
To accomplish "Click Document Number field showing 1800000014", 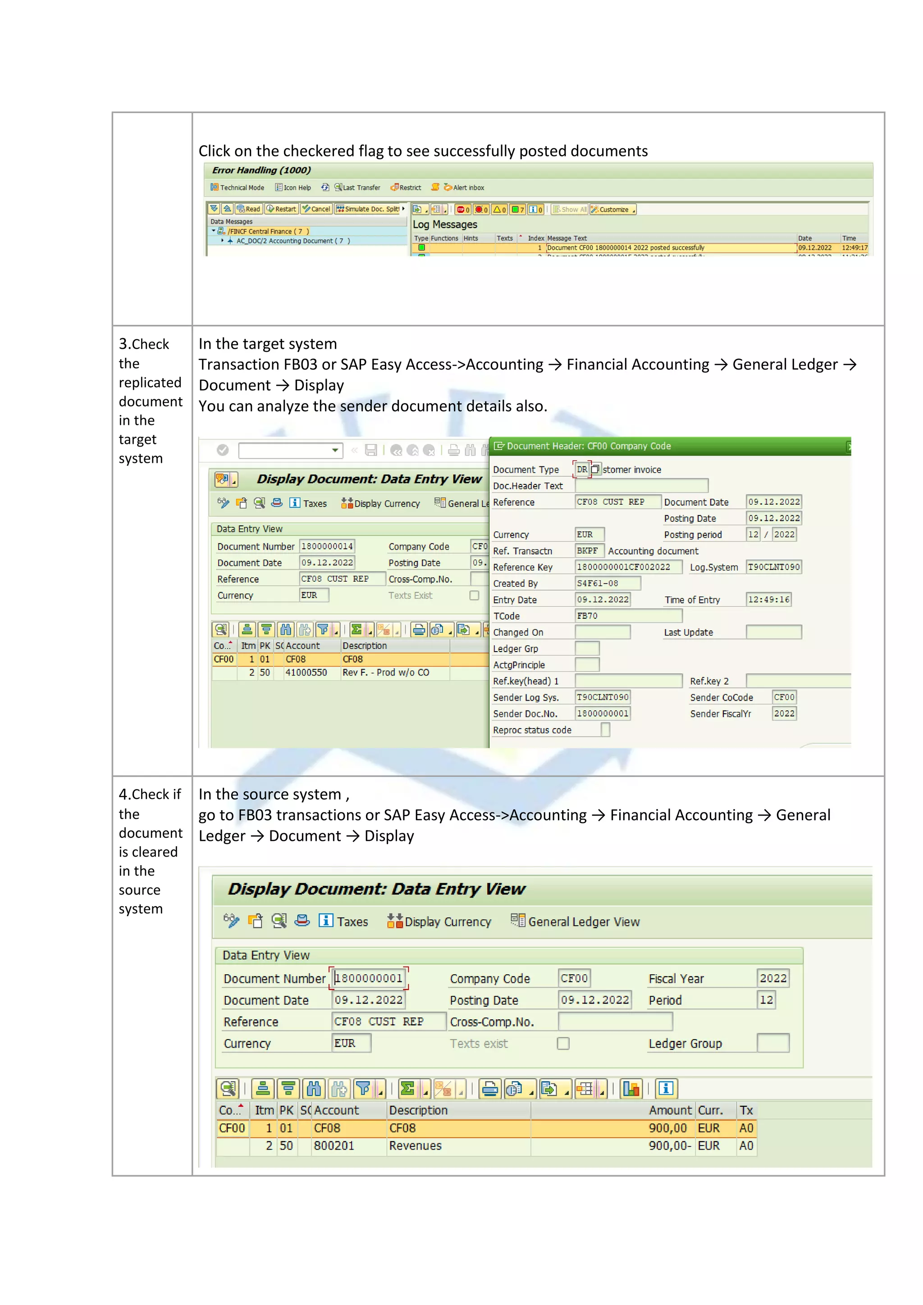I will click(x=327, y=546).
